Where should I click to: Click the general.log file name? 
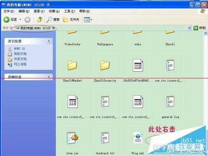pos(170,117)
